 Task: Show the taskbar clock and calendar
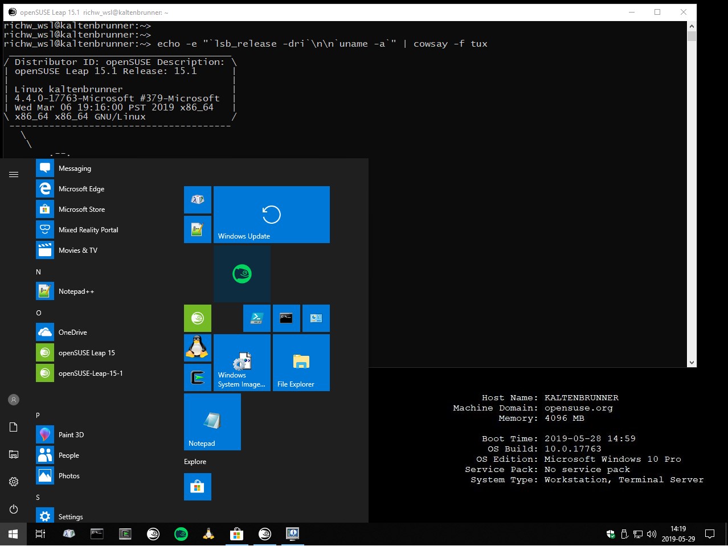tap(678, 534)
